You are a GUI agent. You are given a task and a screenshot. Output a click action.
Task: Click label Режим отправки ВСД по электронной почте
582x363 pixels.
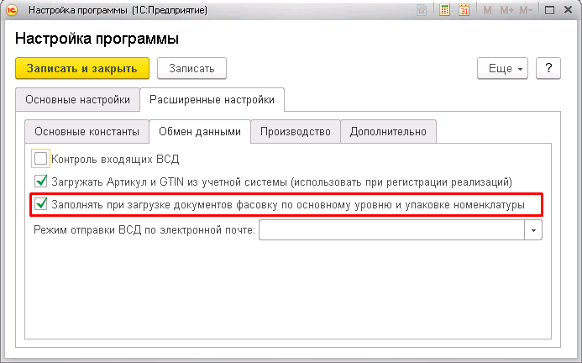coord(144,230)
